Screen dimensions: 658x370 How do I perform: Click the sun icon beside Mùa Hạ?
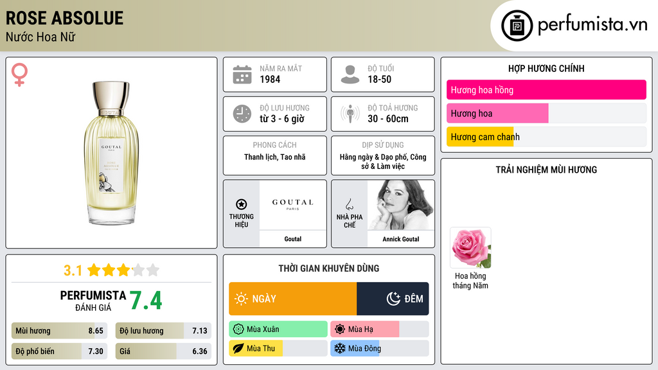click(340, 330)
